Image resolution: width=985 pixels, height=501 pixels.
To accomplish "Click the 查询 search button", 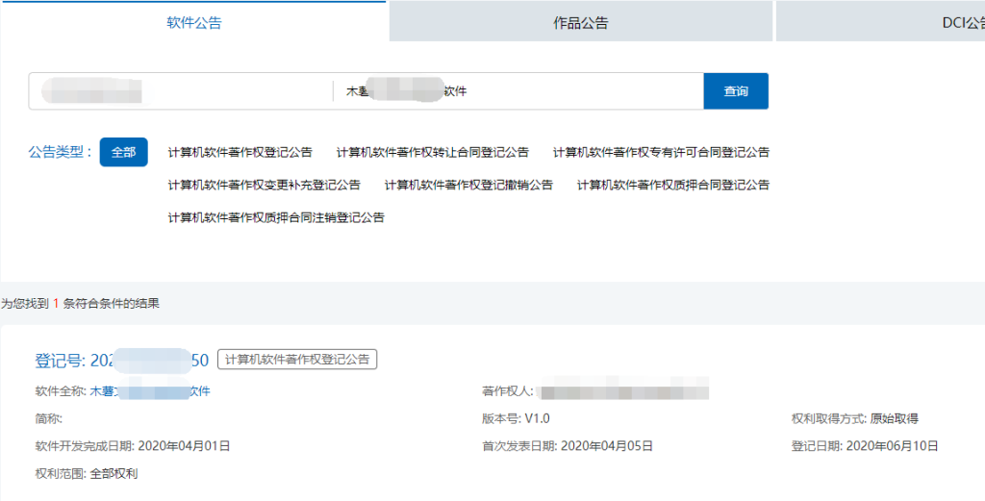I will coord(736,91).
